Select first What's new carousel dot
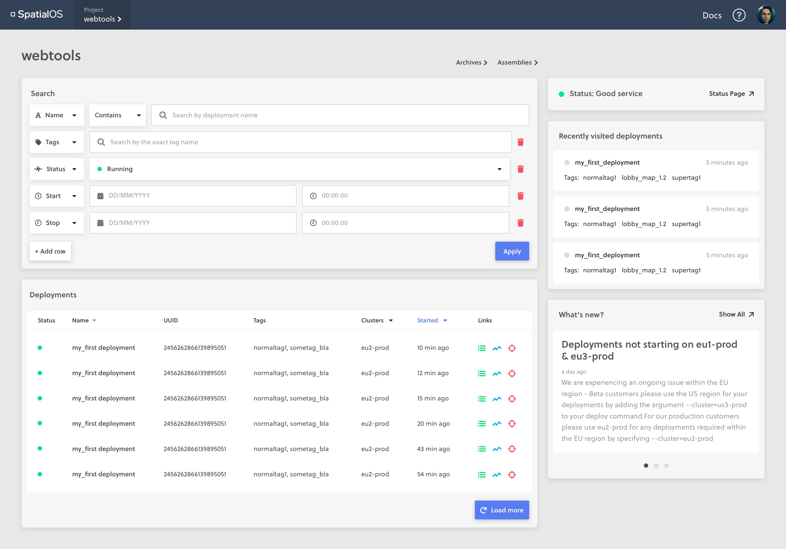The height and width of the screenshot is (549, 786). click(646, 466)
